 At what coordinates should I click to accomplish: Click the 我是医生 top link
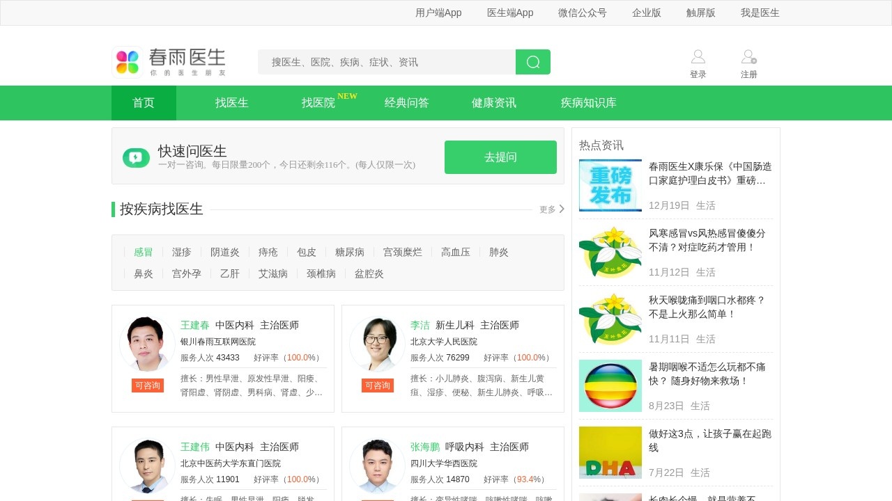760,13
